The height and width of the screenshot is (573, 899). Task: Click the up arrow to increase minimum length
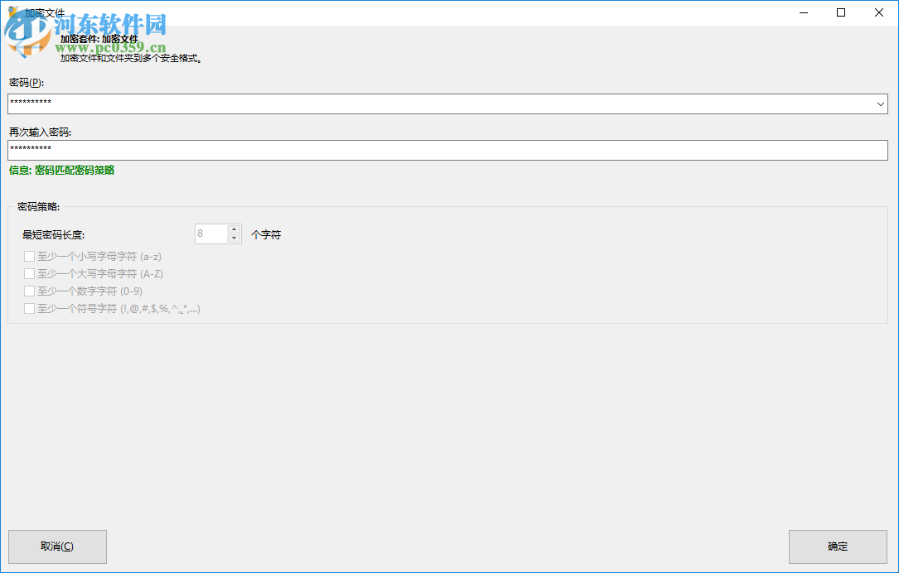[x=233, y=229]
